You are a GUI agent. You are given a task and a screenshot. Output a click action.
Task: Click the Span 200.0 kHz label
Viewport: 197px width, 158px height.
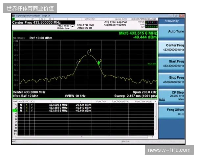(144, 92)
